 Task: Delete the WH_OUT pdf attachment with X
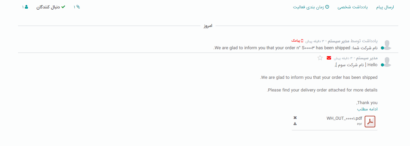click(295, 118)
